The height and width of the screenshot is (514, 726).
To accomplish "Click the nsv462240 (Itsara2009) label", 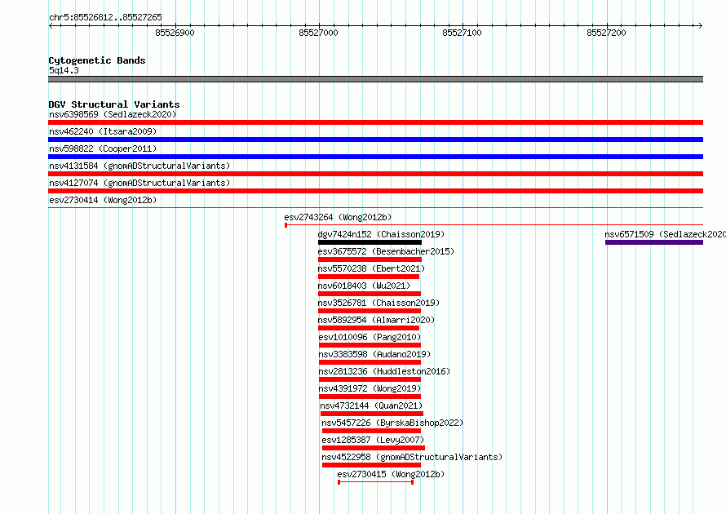I will point(103,131).
